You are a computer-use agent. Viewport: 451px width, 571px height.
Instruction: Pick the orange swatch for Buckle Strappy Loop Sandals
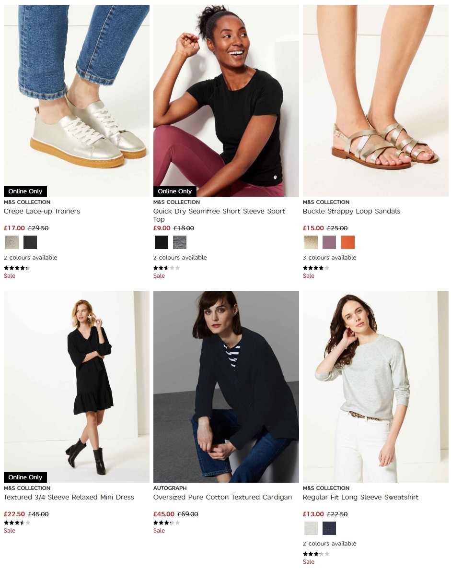(348, 242)
